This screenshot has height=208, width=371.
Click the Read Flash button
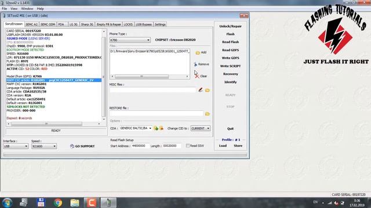pos(230,42)
